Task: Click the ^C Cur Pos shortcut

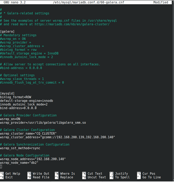Action: click(x=146, y=174)
